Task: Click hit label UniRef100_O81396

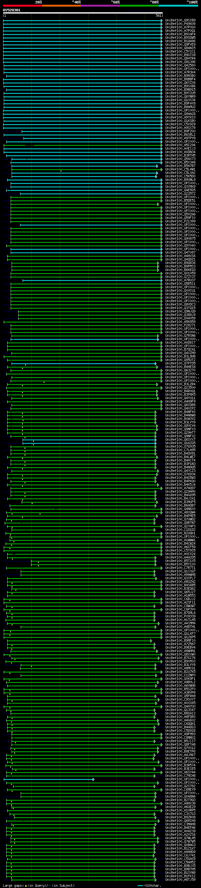Action: (180, 62)
